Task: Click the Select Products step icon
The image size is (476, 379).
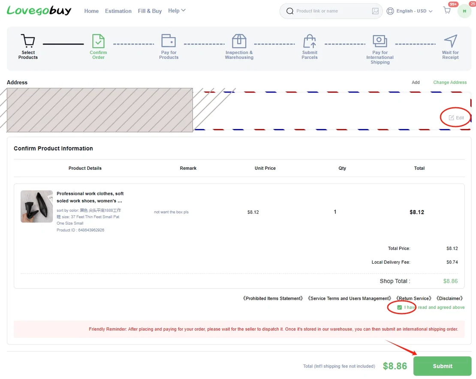Action: [x=28, y=41]
